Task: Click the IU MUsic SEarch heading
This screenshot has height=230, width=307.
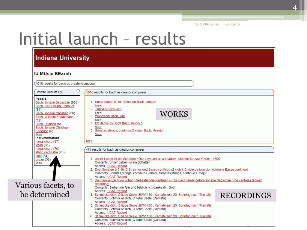Action: 52,74
